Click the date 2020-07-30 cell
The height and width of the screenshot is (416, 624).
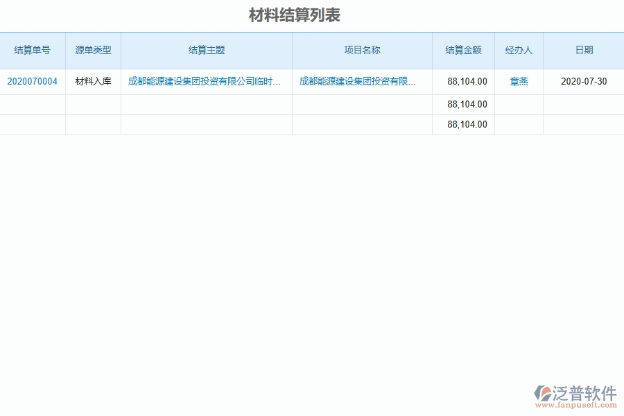point(584,81)
